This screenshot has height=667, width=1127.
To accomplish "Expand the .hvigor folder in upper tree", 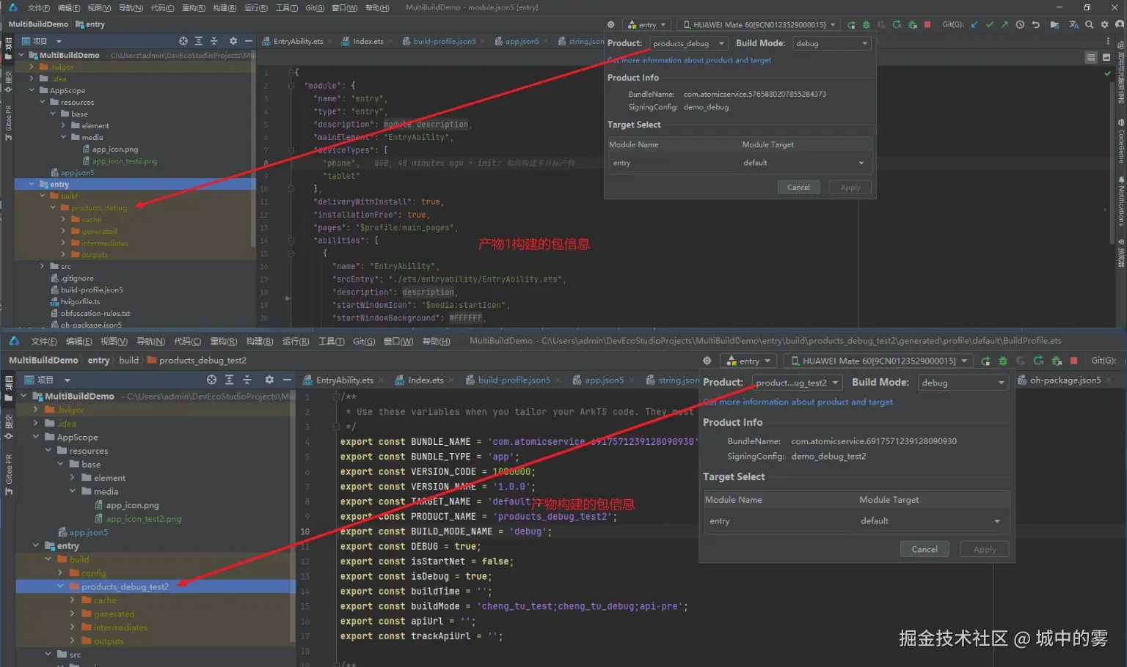I will point(32,67).
